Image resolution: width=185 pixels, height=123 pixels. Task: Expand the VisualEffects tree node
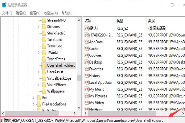tap(39, 85)
